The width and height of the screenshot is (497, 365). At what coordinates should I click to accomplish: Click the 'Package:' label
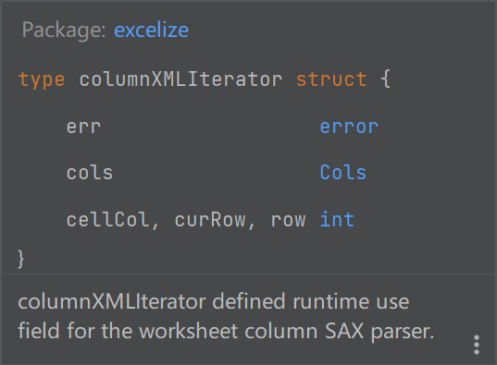click(64, 30)
